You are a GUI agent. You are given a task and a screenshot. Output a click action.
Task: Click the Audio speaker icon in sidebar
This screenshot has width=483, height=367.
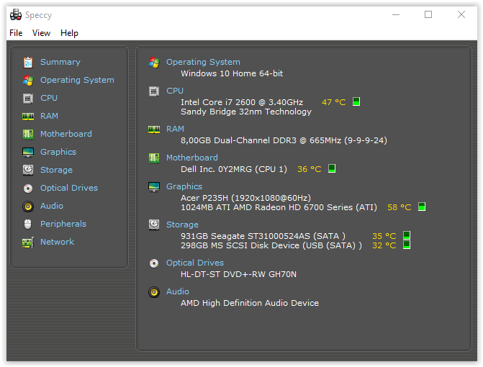tap(28, 206)
